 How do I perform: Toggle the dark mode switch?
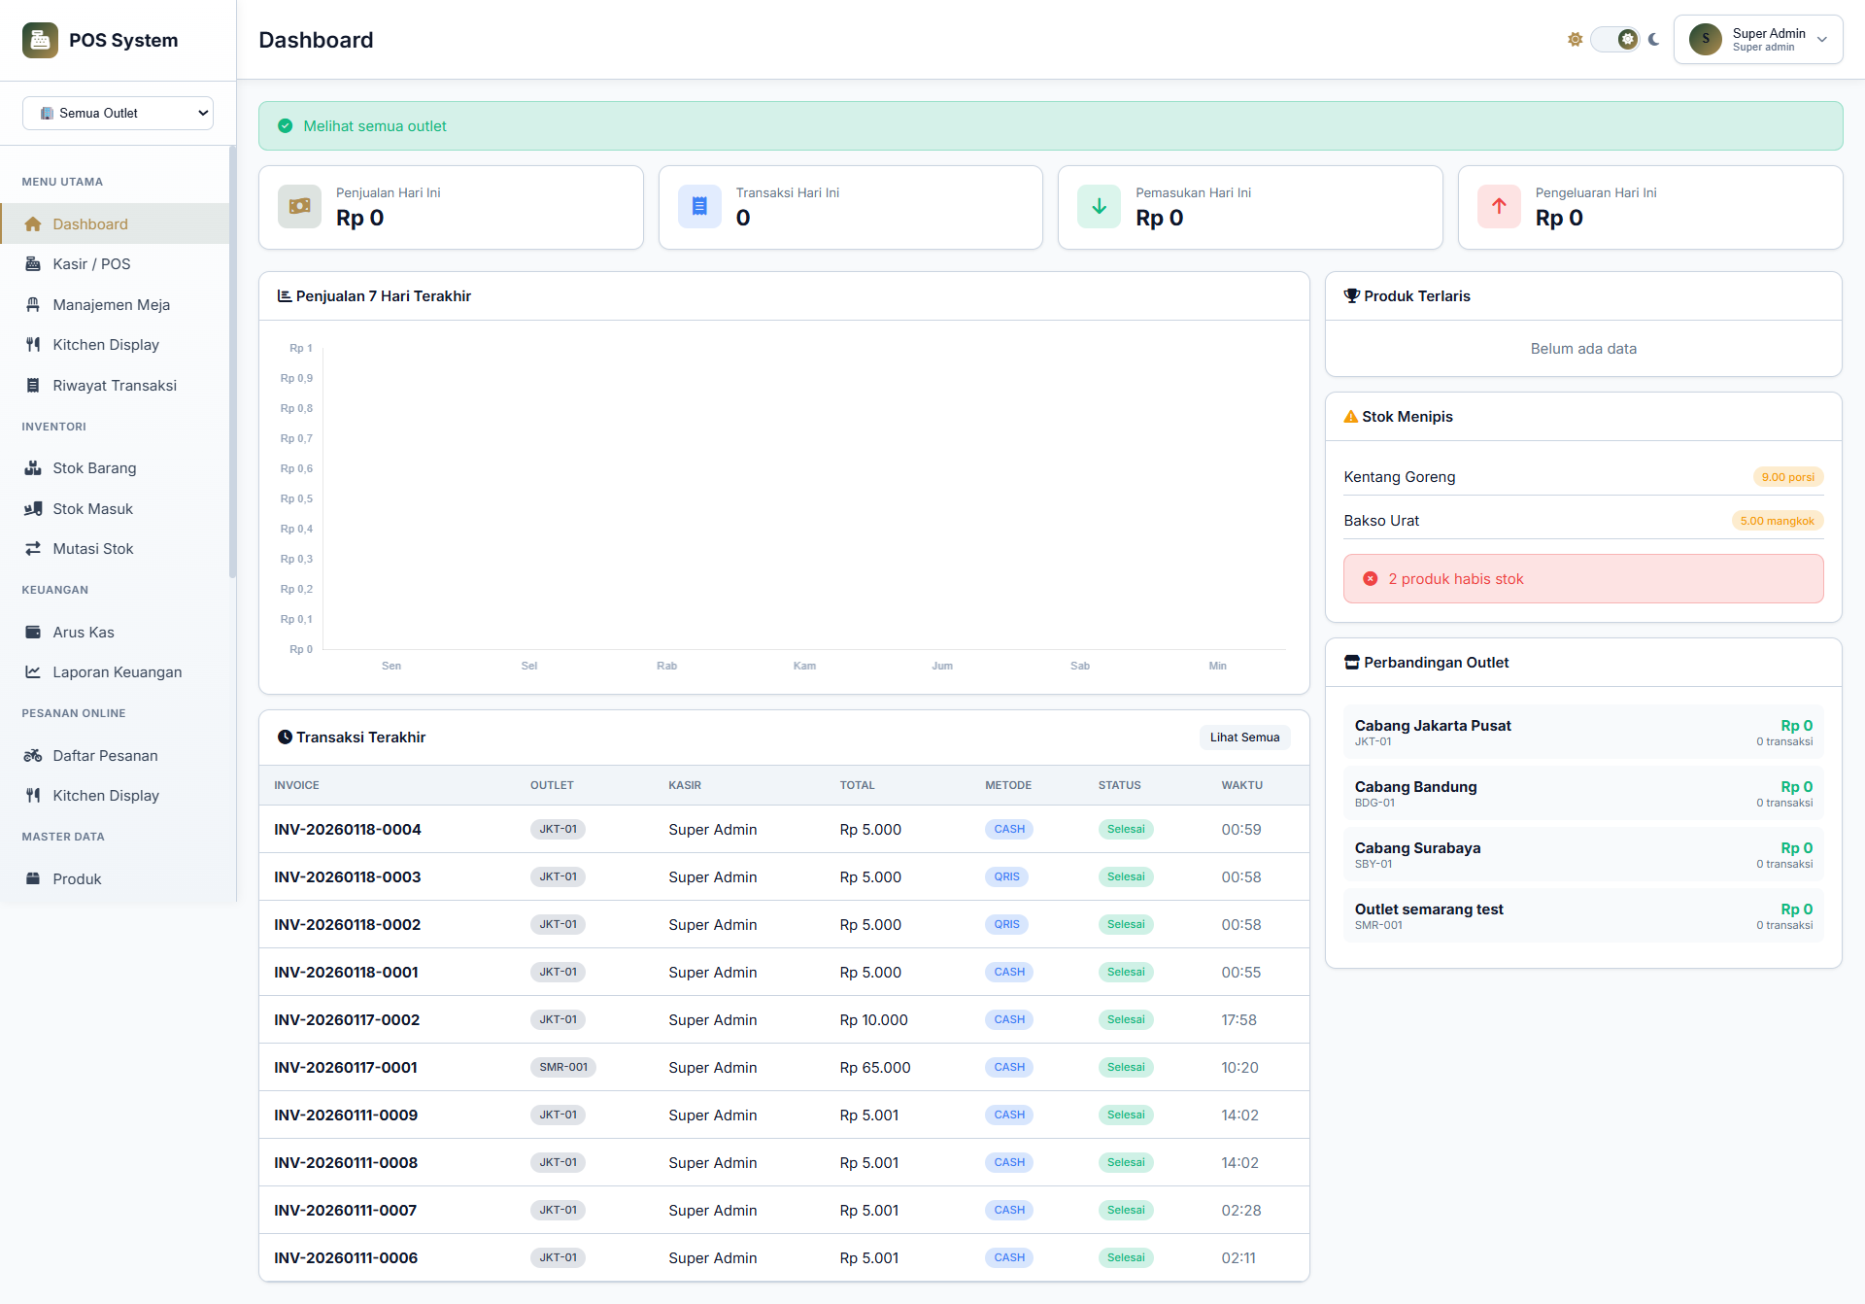pos(1614,39)
